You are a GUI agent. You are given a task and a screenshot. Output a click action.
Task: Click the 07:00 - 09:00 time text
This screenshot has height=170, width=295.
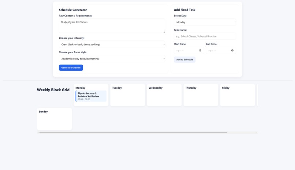(x=84, y=99)
